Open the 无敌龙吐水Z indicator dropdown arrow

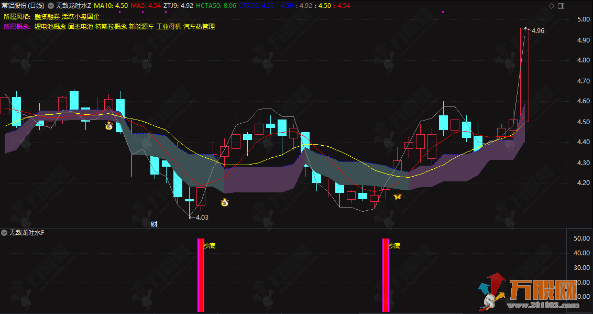(51, 6)
